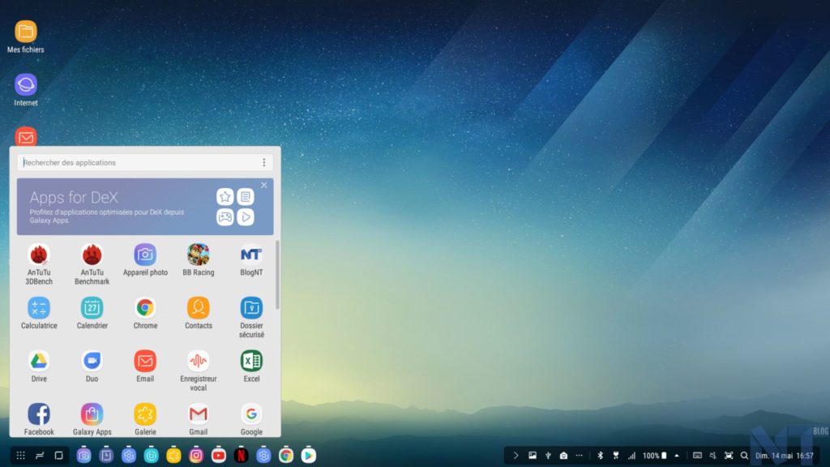
Task: Check mobile signal strength indicator
Action: pos(631,456)
